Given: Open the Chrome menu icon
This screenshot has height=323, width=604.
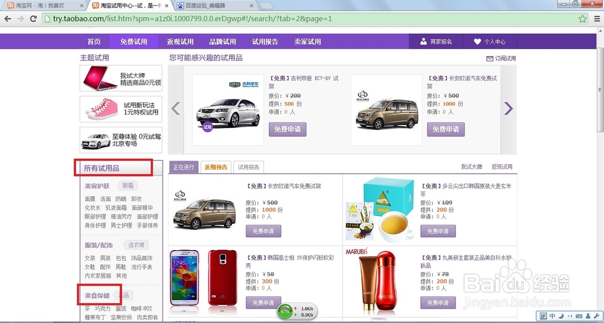Looking at the screenshot, I should point(596,19).
